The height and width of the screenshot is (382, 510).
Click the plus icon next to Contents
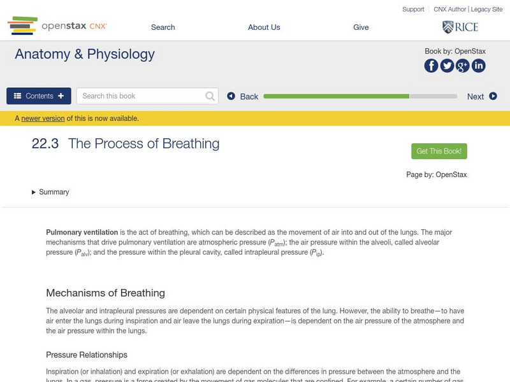click(61, 95)
